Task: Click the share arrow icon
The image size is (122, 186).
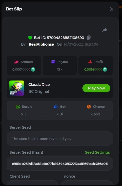Action: coord(105,30)
